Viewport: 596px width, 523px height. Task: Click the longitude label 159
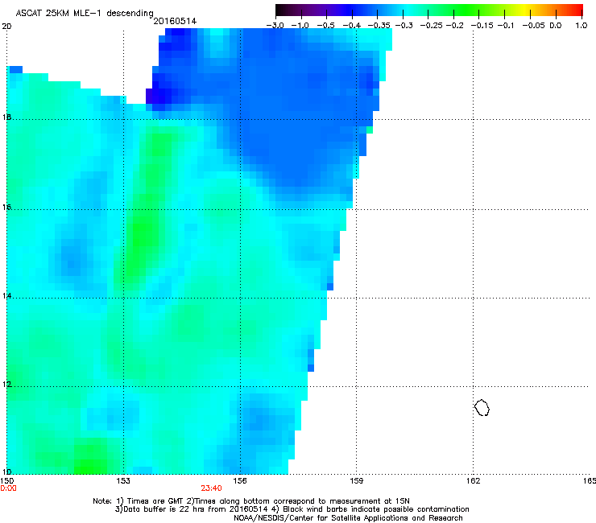[x=356, y=481]
